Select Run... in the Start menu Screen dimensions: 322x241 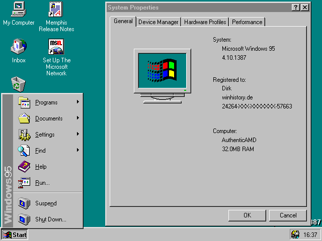click(48, 183)
